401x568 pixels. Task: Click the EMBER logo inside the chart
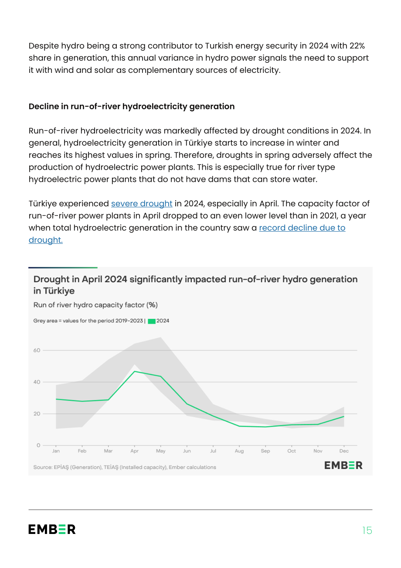point(343,465)
